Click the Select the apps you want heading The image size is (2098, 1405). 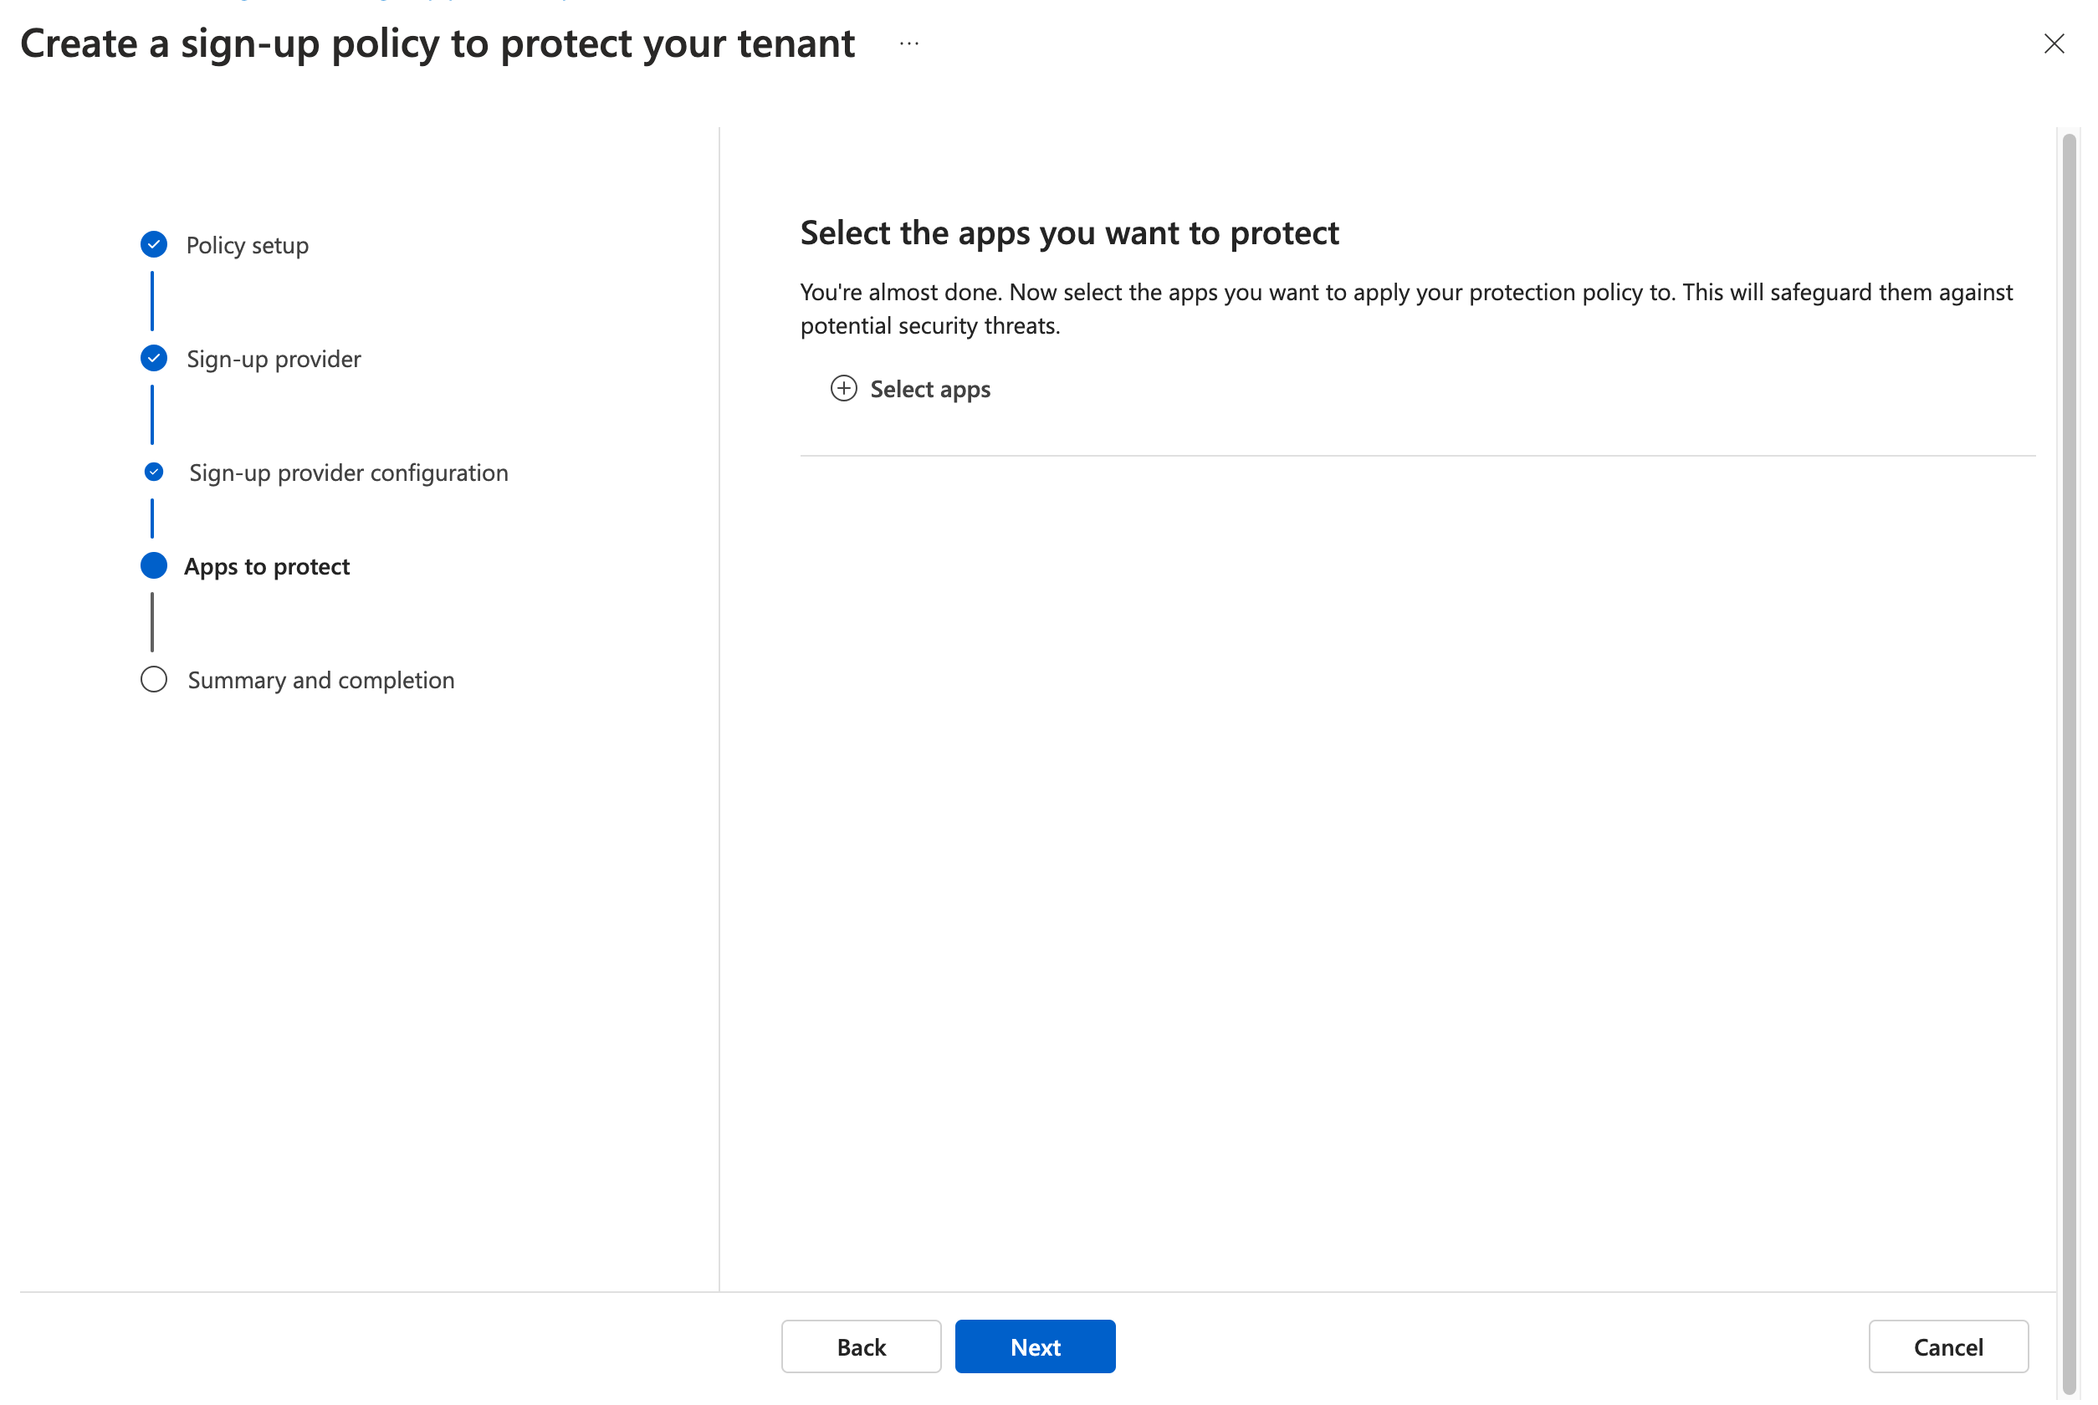point(1069,233)
